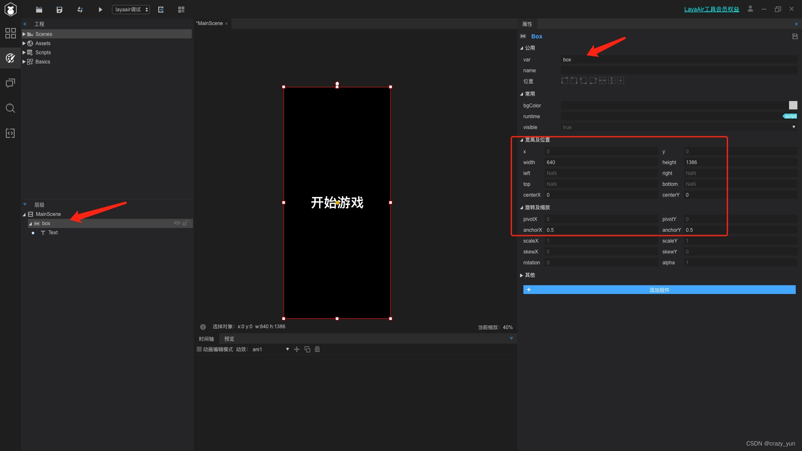Click the run/play triangle in toolbar
The image size is (802, 451).
pyautogui.click(x=100, y=10)
